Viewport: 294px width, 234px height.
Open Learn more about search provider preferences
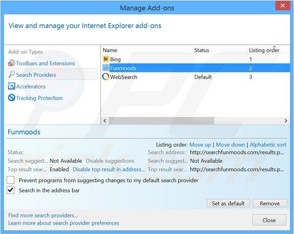click(64, 223)
